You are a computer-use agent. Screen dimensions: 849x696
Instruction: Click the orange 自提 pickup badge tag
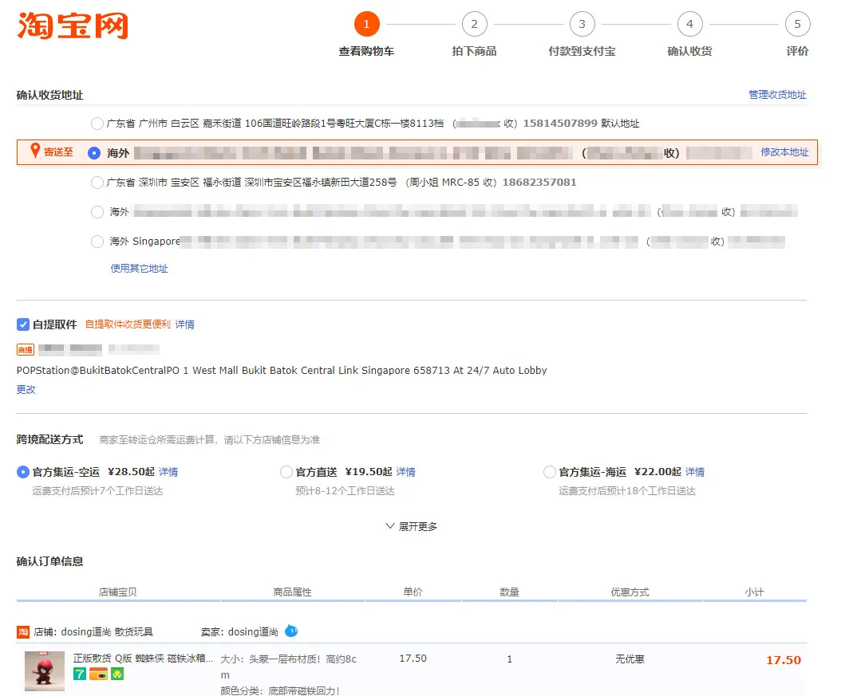tap(24, 349)
